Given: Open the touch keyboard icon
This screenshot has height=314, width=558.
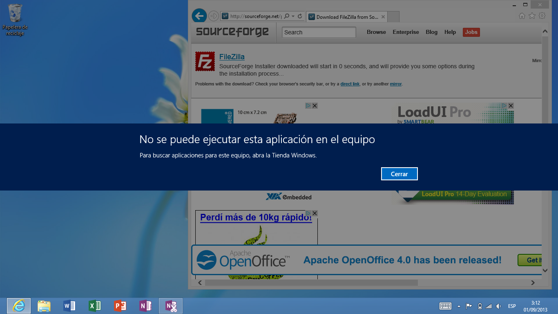Looking at the screenshot, I should (445, 306).
